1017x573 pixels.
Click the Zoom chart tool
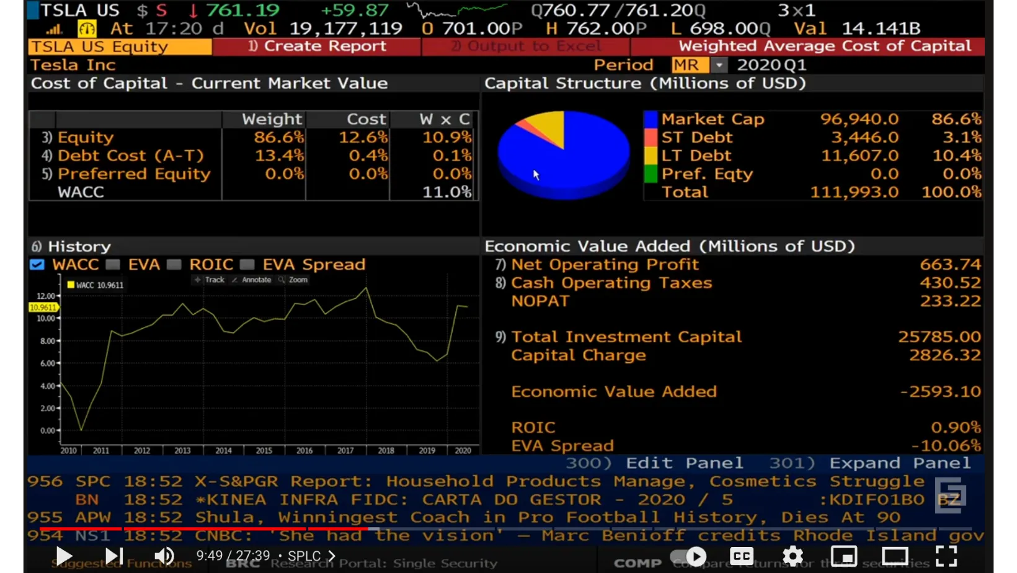point(293,280)
